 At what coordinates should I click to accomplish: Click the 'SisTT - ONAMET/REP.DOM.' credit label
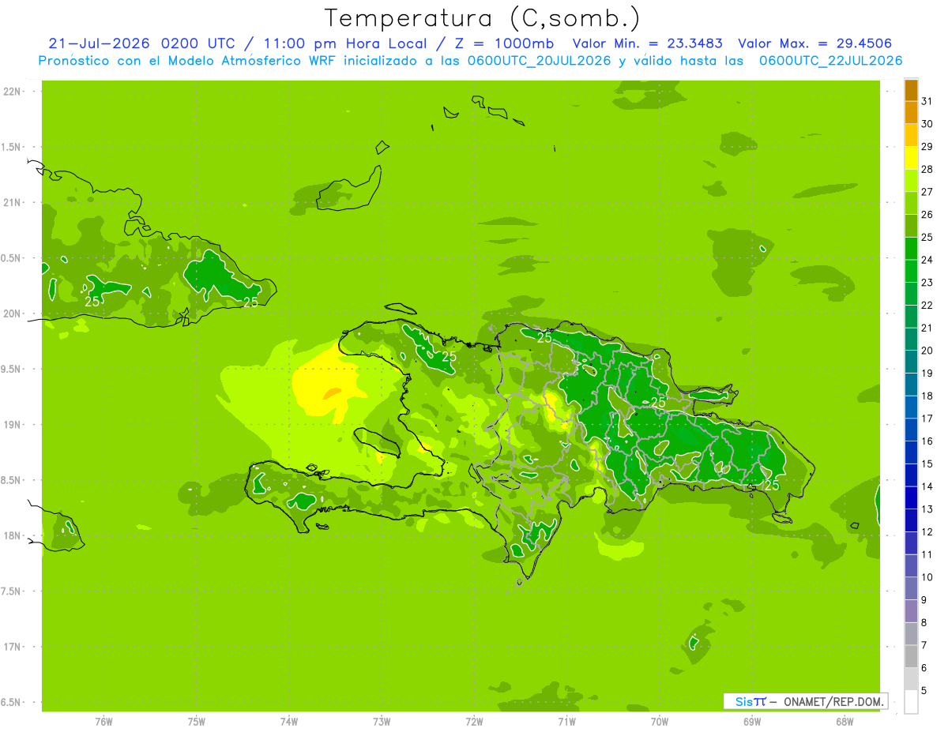(x=806, y=701)
